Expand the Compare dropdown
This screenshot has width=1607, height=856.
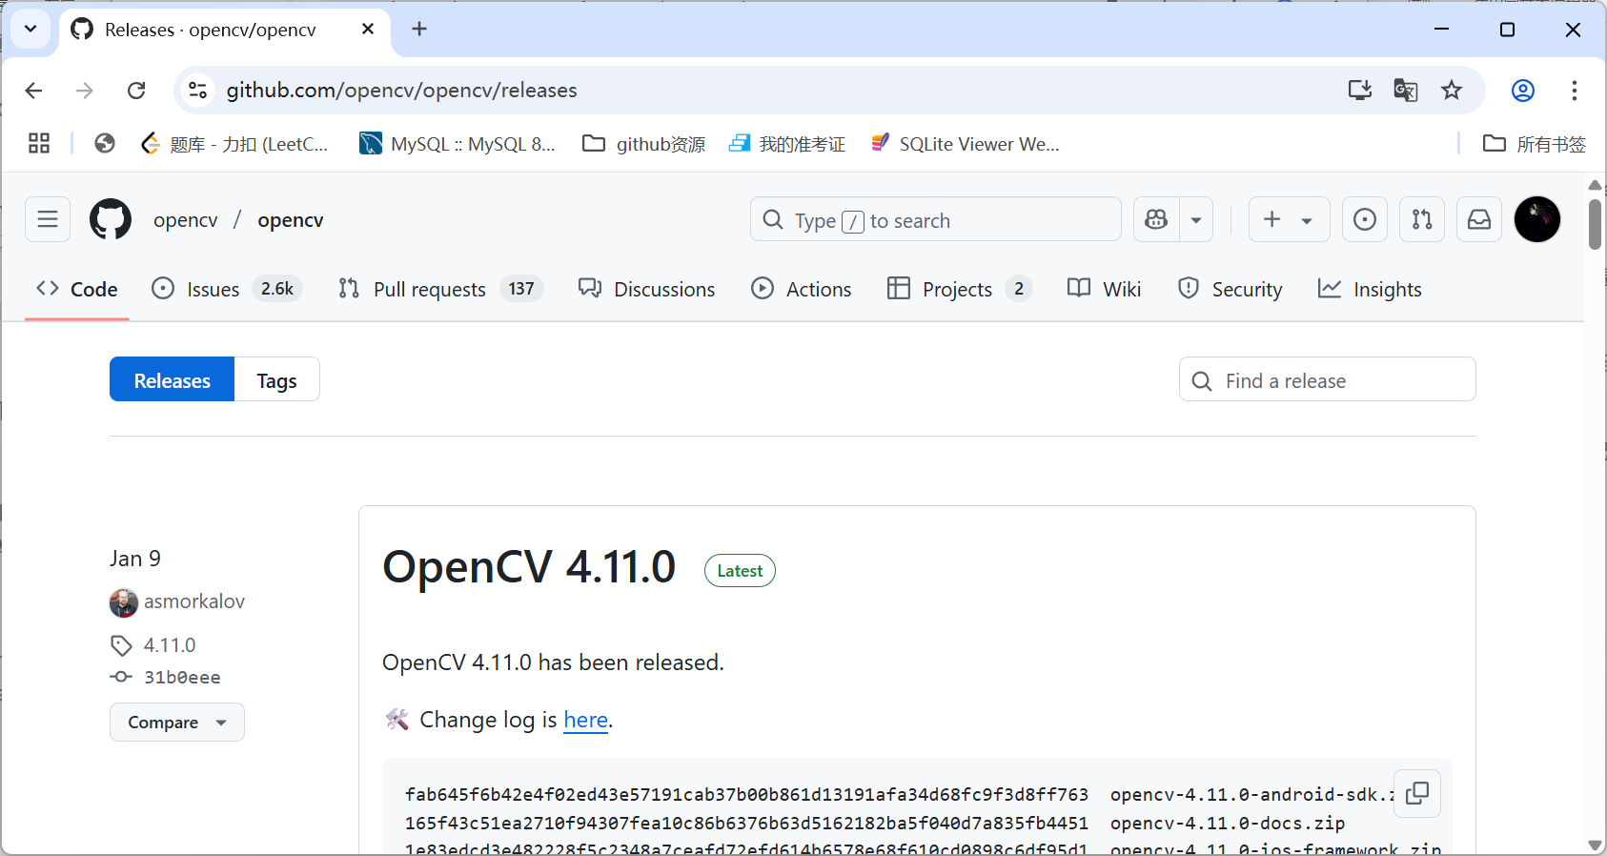tap(177, 722)
